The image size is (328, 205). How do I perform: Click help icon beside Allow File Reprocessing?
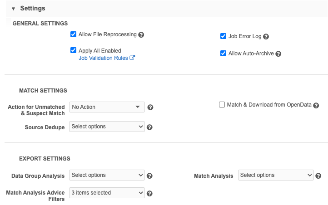pyautogui.click(x=141, y=35)
